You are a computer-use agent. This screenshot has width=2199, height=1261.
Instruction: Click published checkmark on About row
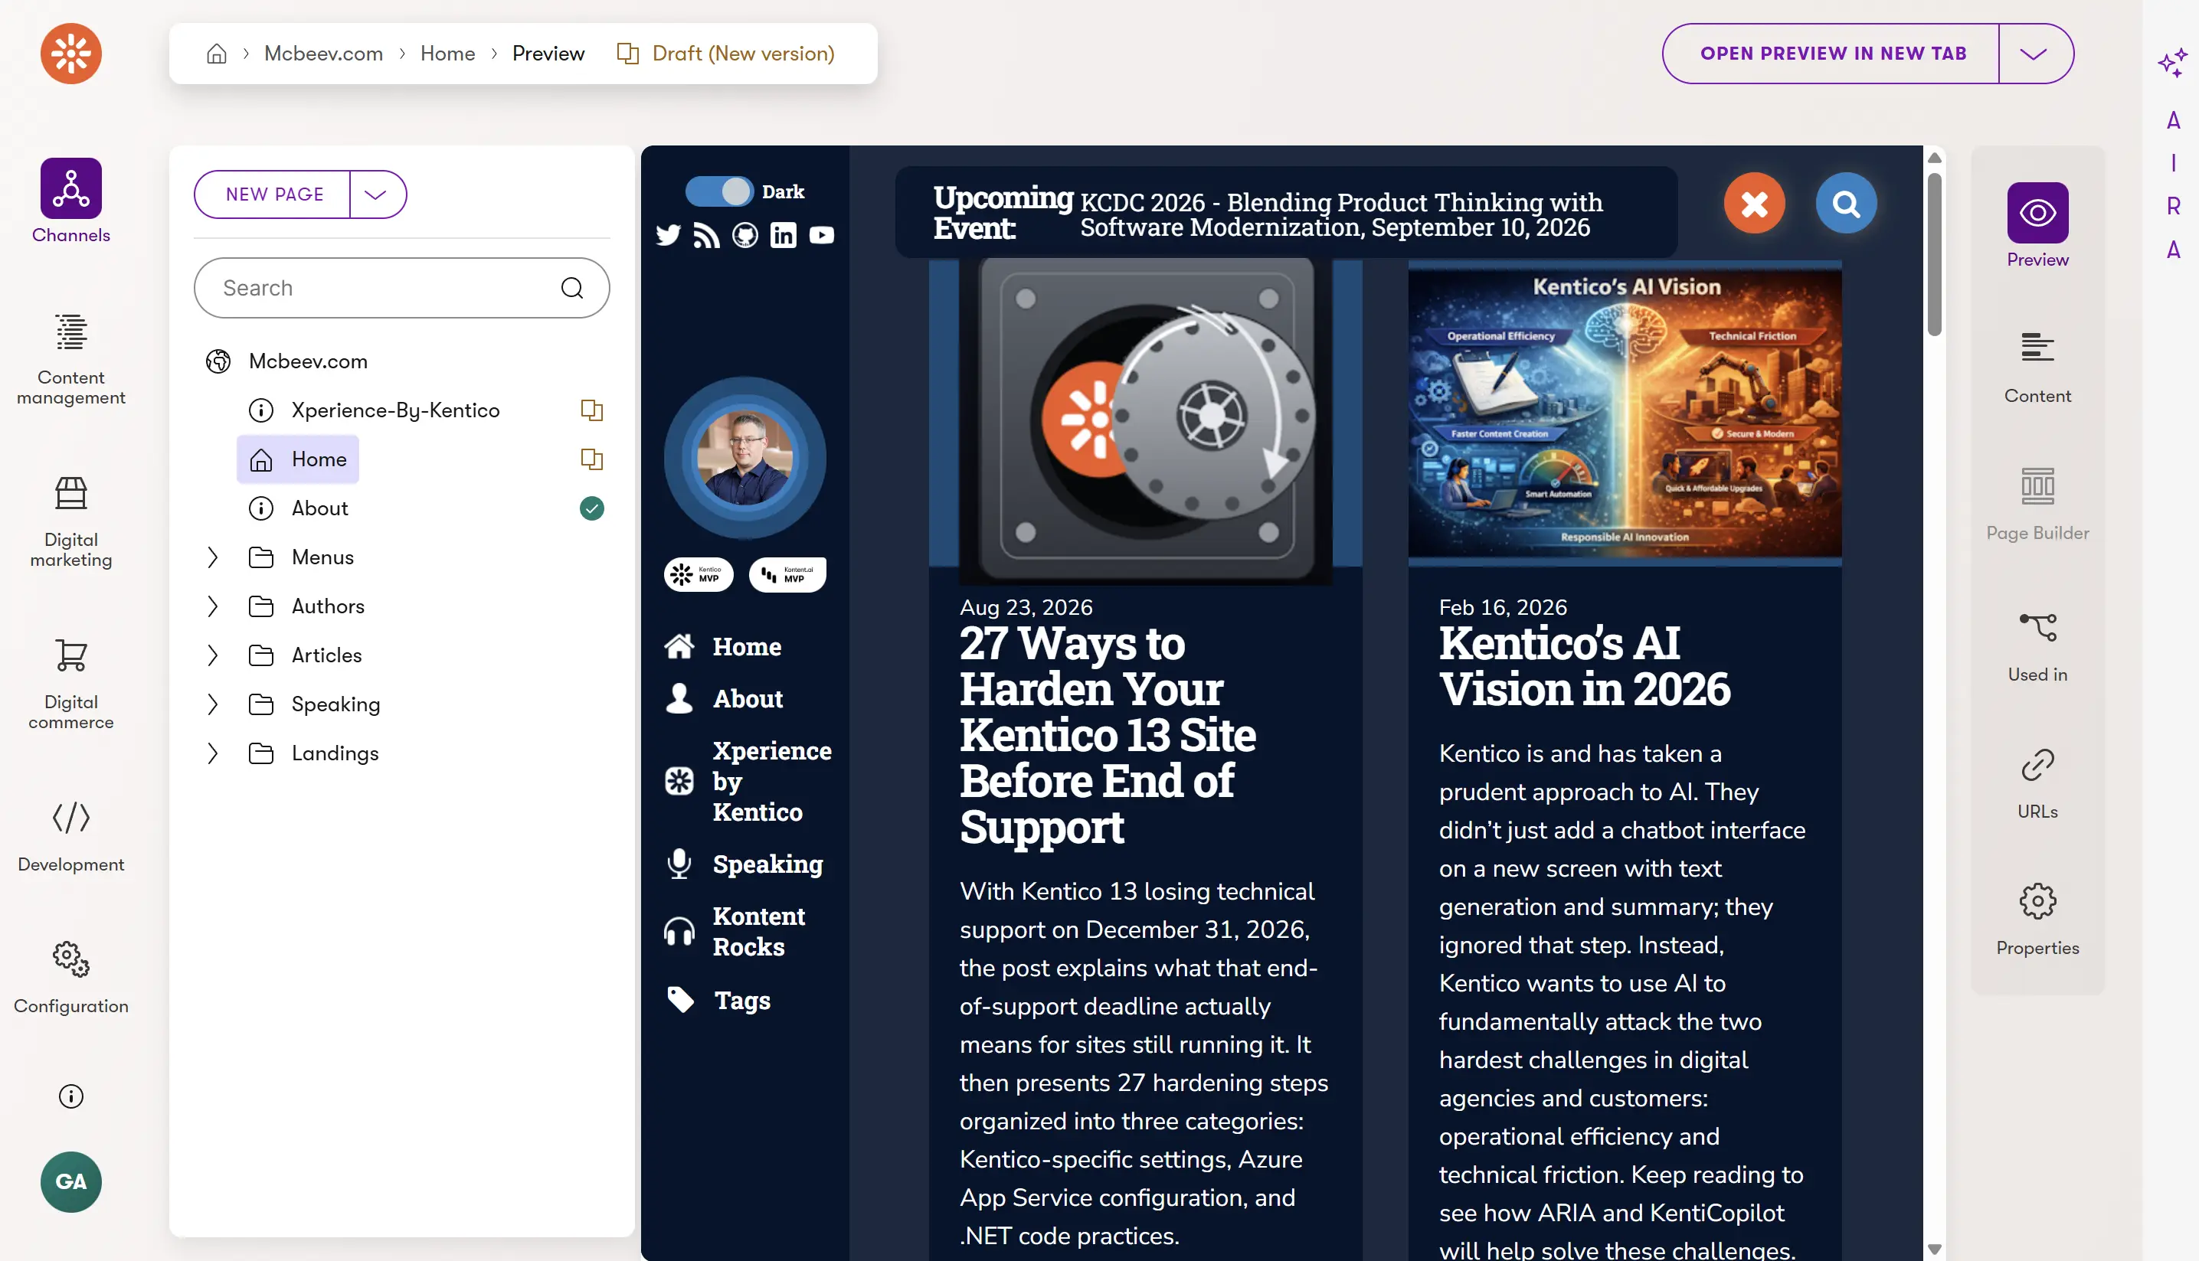(592, 508)
